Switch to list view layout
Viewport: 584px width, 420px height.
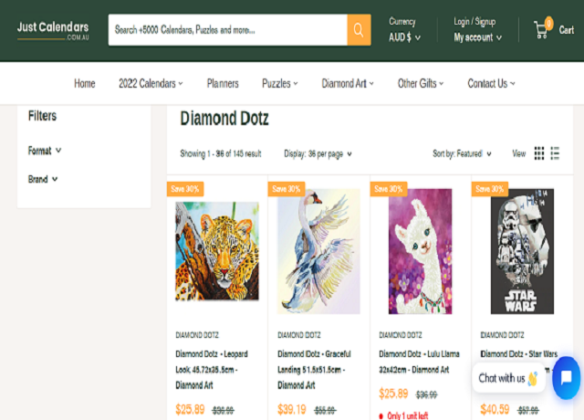pos(555,153)
